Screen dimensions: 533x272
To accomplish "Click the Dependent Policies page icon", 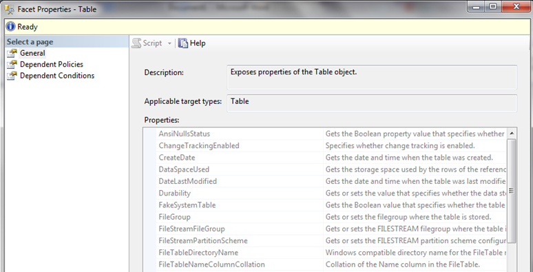I will (12, 65).
